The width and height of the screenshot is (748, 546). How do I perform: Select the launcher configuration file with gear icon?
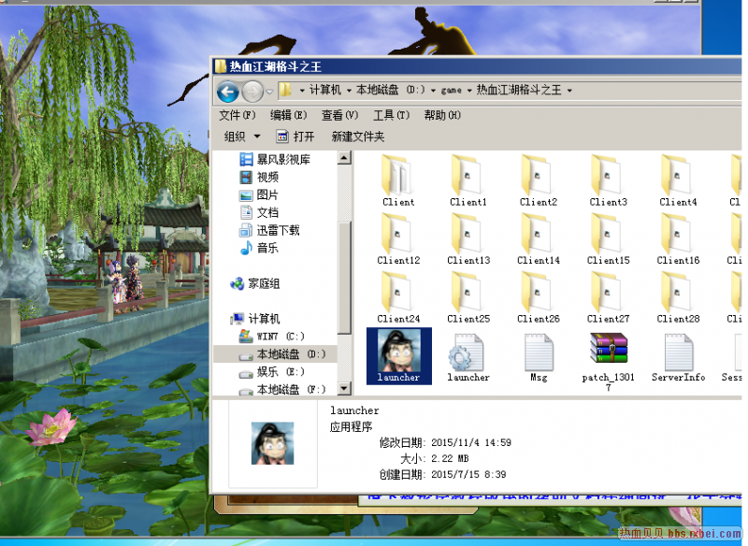tap(467, 354)
